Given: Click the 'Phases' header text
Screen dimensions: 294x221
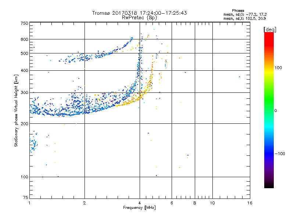Looking at the screenshot, I should point(238,11).
